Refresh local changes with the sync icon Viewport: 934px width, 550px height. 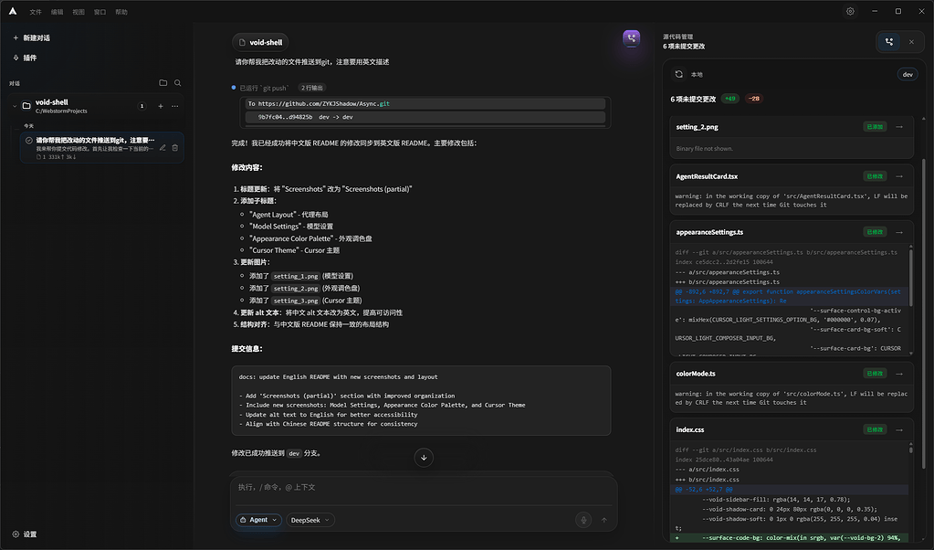pyautogui.click(x=678, y=75)
